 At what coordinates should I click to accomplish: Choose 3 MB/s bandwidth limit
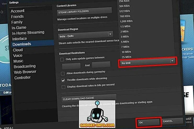pos(125,37)
